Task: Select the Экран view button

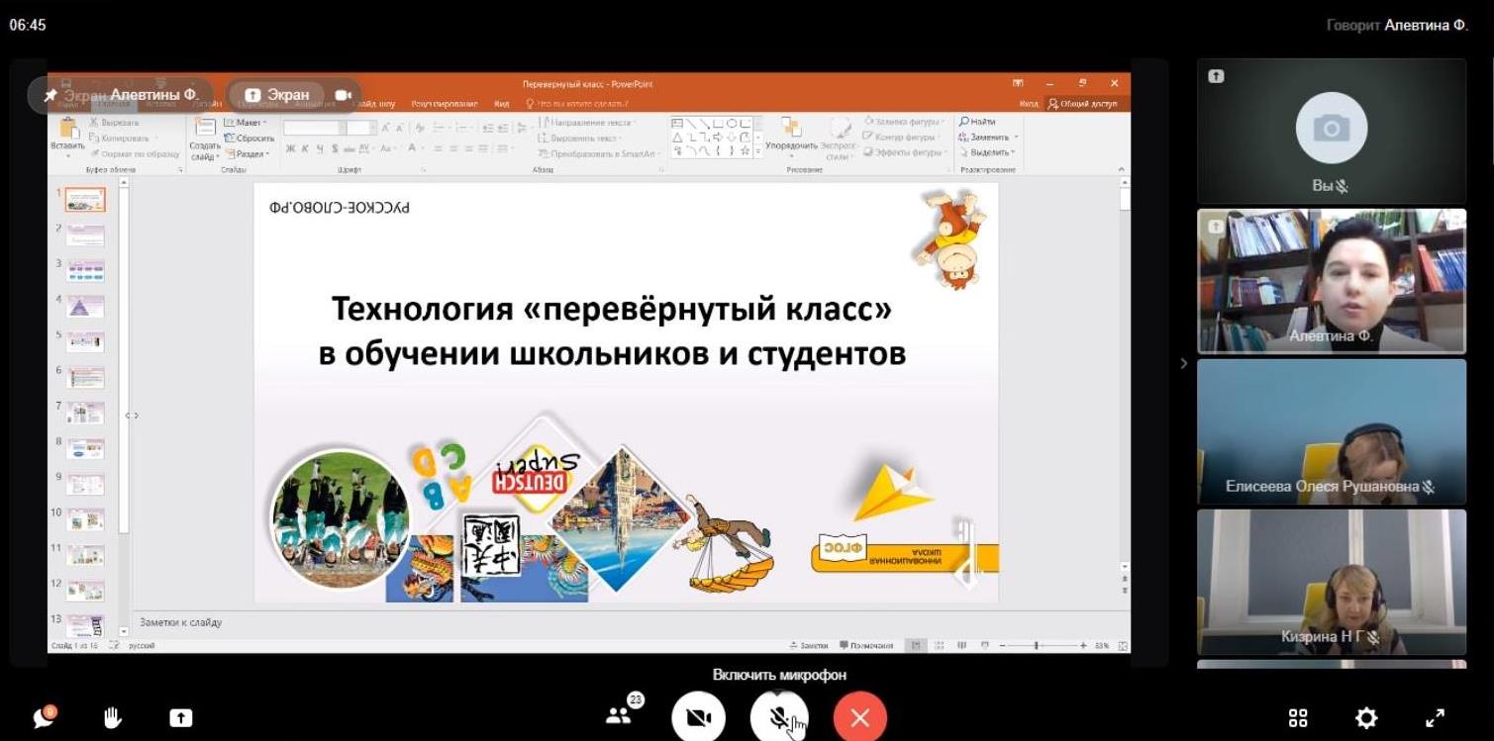Action: (277, 95)
